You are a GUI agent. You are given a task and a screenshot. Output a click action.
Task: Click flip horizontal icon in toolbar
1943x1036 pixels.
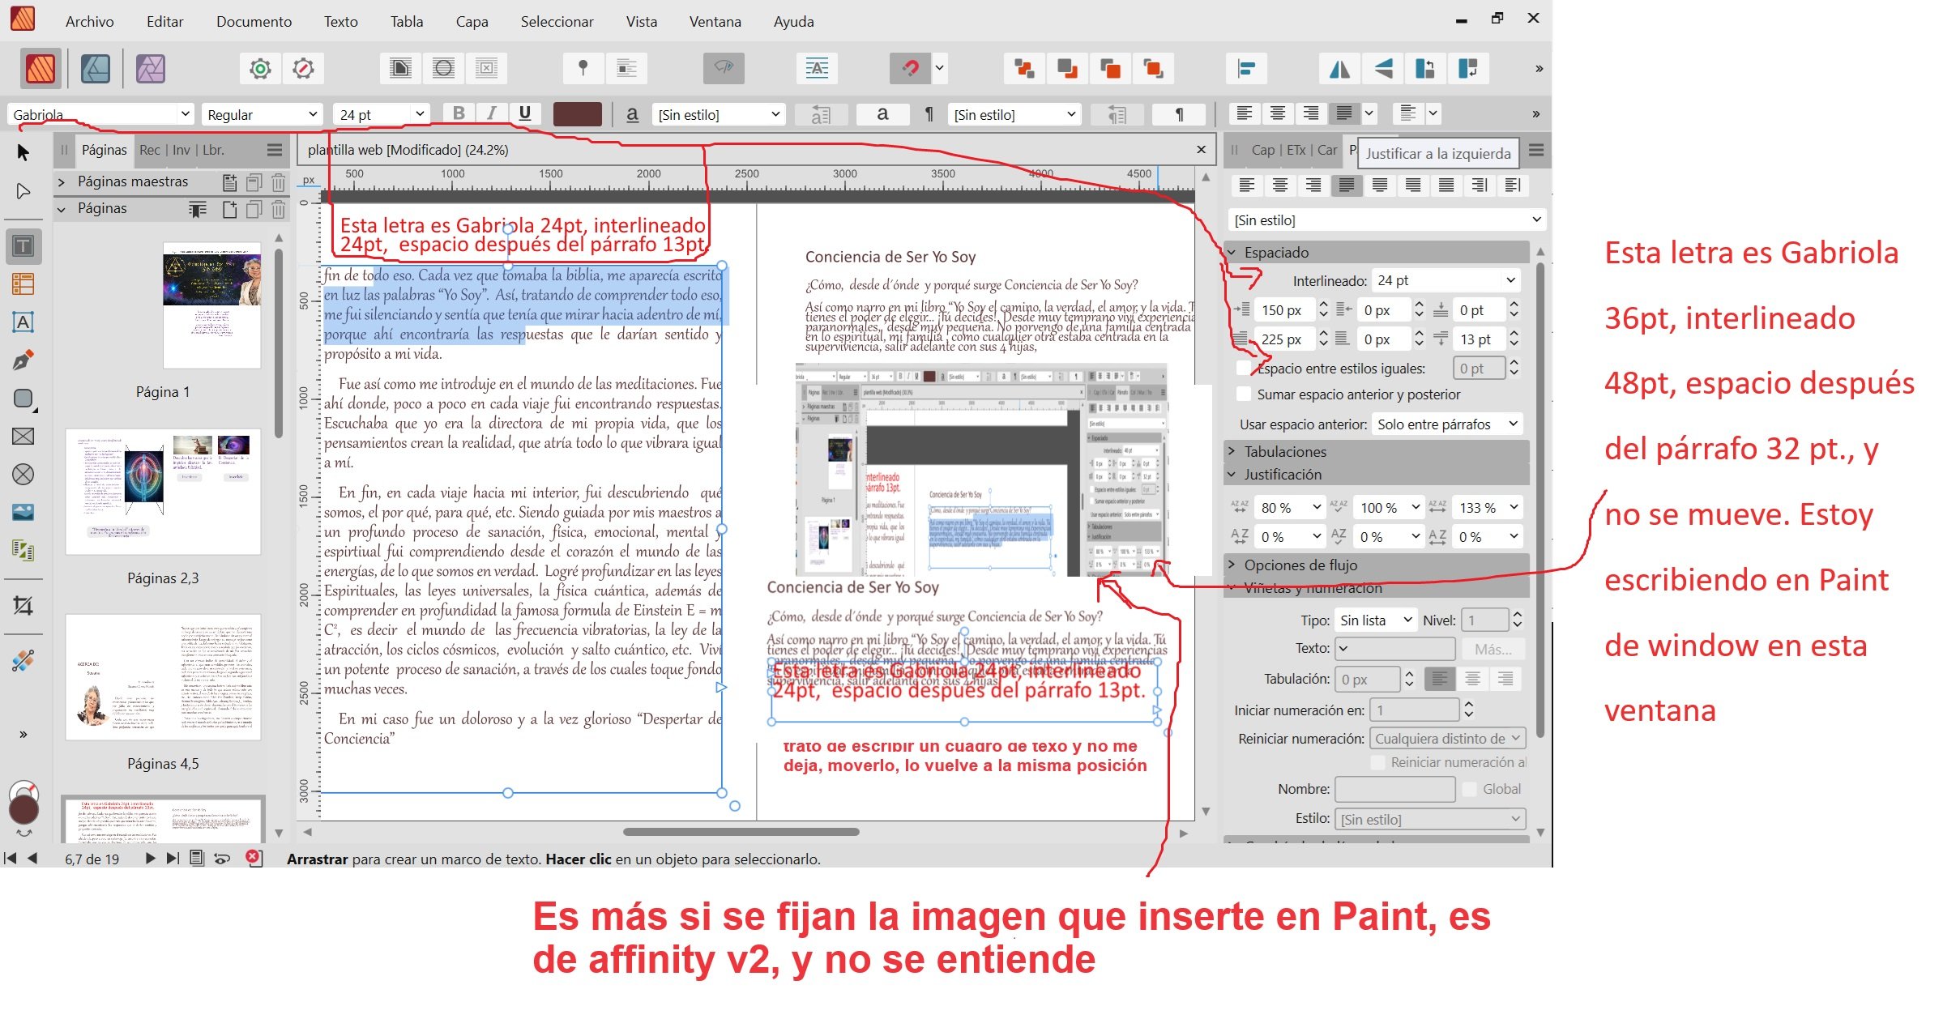coord(1340,69)
